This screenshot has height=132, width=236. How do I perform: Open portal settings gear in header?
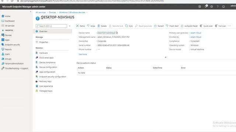point(211,7)
